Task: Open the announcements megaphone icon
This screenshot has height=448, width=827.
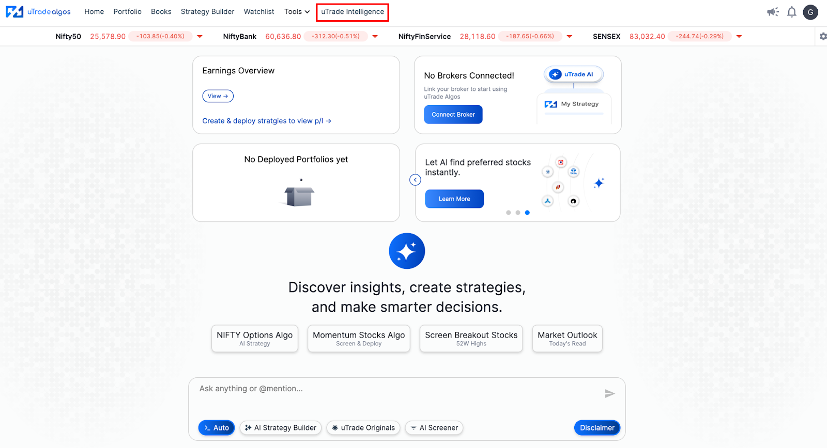Action: click(x=773, y=12)
